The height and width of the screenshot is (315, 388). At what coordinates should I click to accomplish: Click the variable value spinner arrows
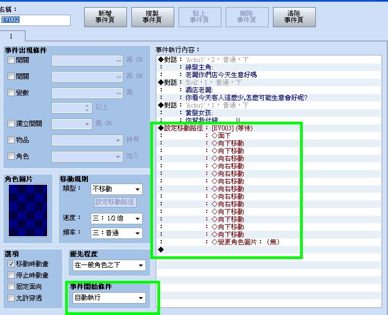click(87, 108)
